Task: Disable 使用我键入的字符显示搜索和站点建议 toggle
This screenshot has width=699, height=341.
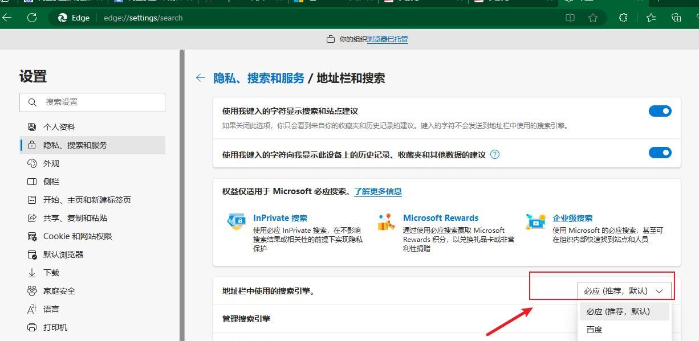Action: [660, 111]
